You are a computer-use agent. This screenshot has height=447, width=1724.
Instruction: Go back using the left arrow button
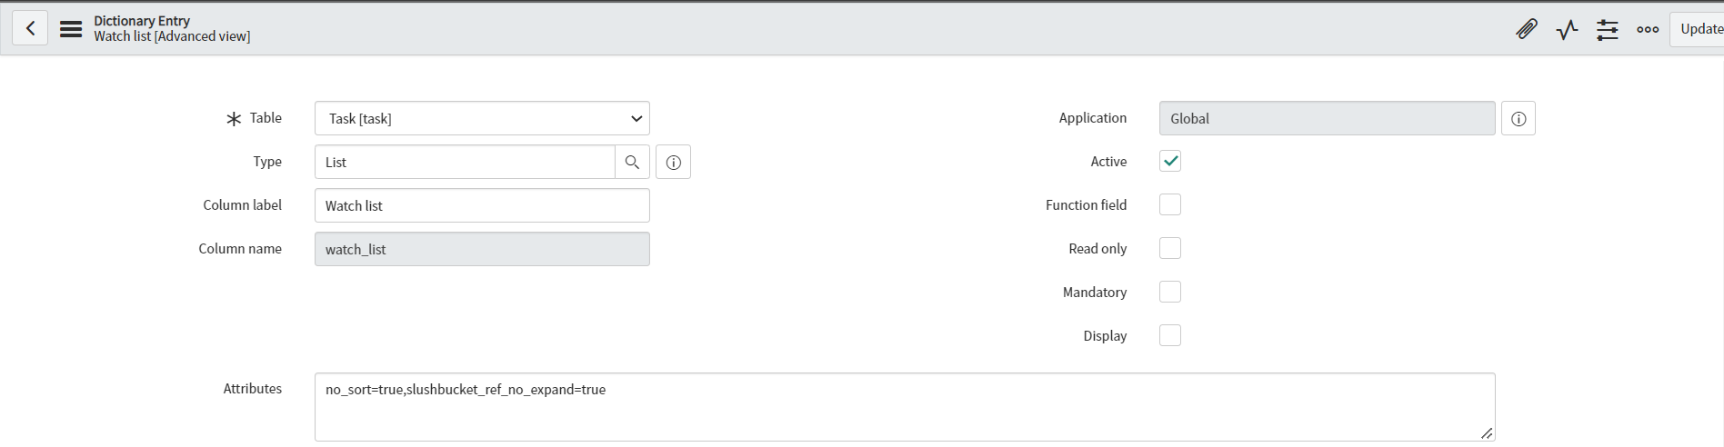coord(30,28)
